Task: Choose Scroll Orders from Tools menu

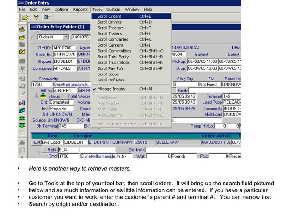Action: click(x=131, y=16)
